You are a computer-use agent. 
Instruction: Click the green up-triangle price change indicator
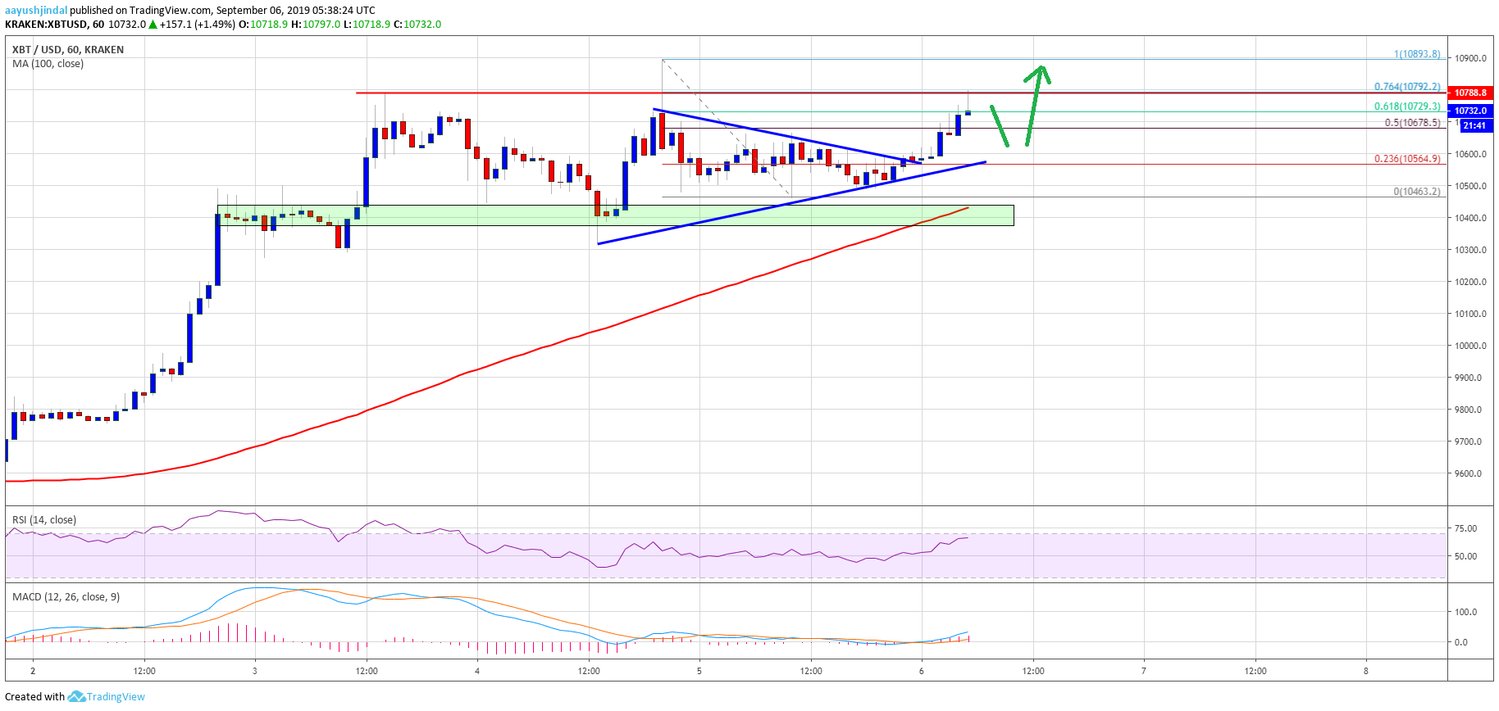tap(153, 25)
